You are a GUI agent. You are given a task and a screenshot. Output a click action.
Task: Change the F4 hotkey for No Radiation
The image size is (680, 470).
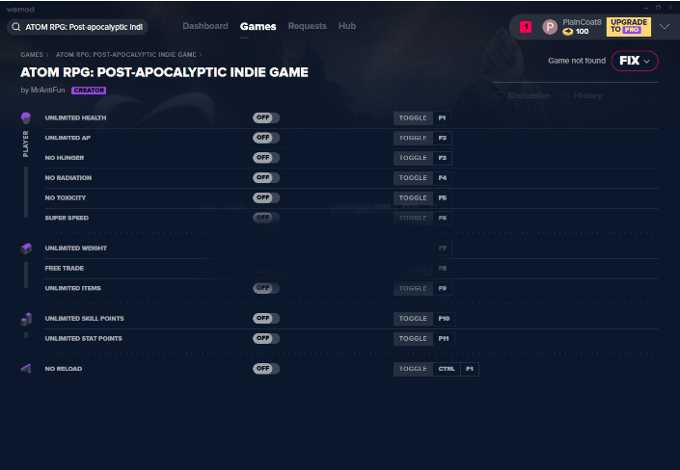pyautogui.click(x=443, y=177)
